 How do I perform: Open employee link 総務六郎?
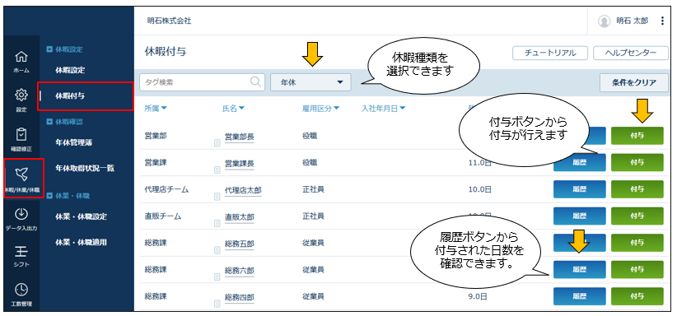(x=239, y=271)
